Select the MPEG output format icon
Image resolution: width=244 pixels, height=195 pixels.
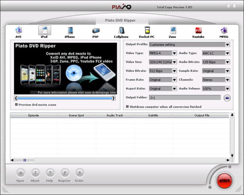tap(224, 30)
